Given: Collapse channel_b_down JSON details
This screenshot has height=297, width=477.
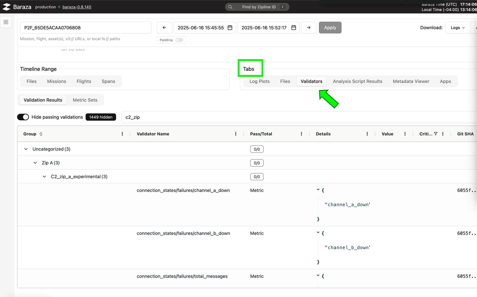Looking at the screenshot, I should [318, 233].
